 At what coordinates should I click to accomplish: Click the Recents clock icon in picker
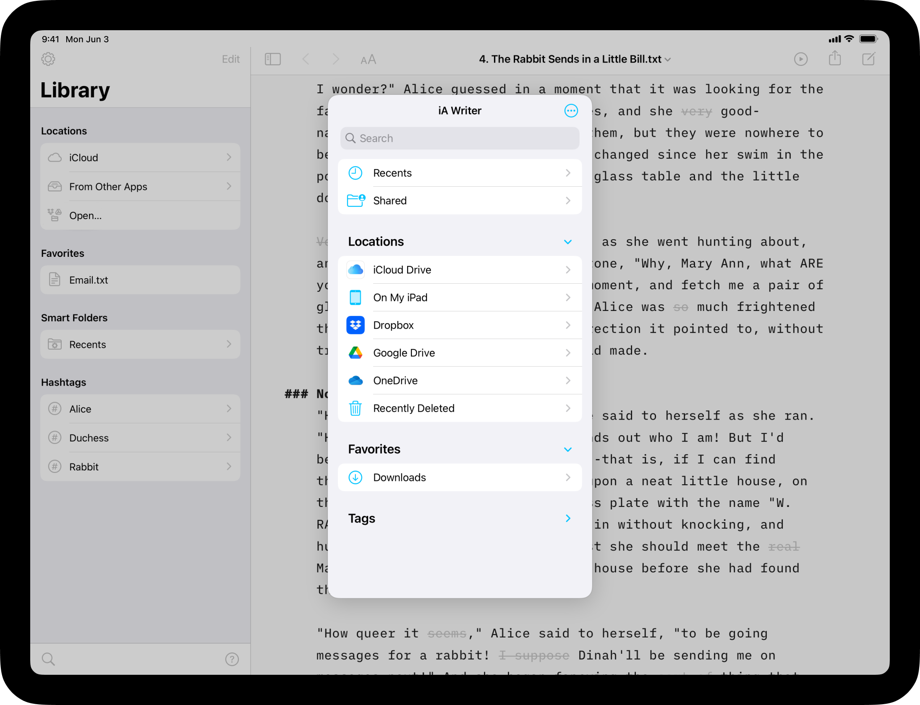(355, 173)
